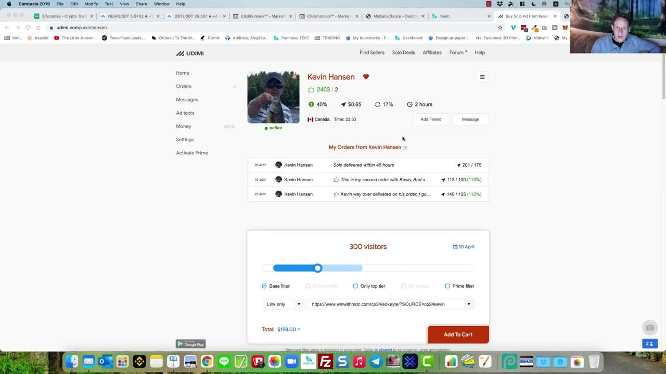Enable the Only top tier checkbox
Screen dimensions: 666x374
[355, 286]
